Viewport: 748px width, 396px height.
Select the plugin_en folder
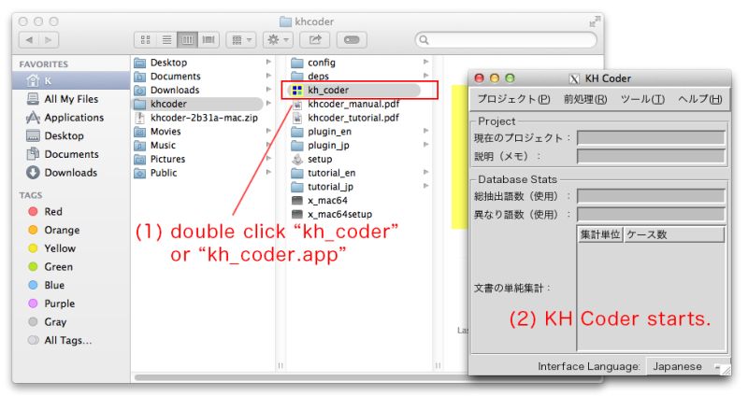(329, 132)
